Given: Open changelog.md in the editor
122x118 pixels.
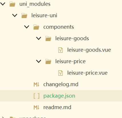Looking at the screenshot, I should coord(61,84).
